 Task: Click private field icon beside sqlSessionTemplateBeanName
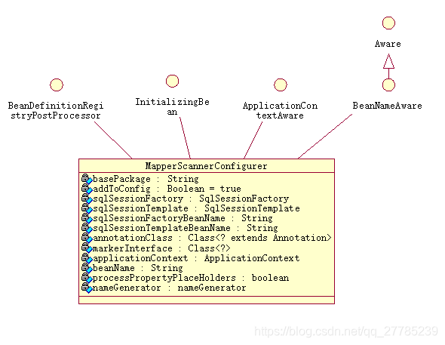pos(87,228)
